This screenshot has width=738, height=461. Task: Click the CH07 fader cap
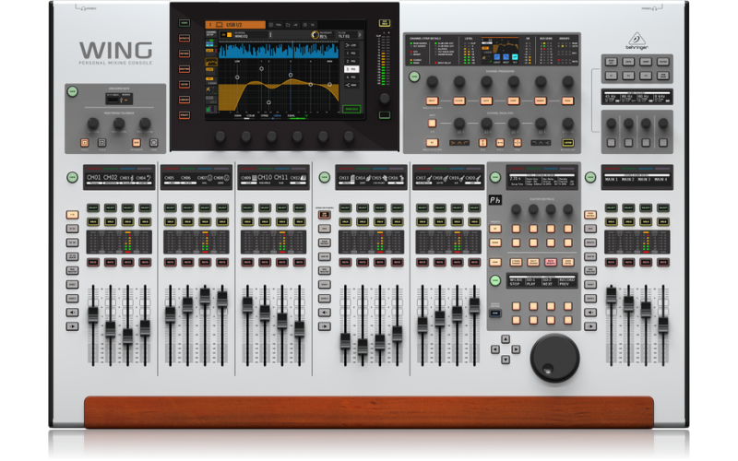(205, 295)
